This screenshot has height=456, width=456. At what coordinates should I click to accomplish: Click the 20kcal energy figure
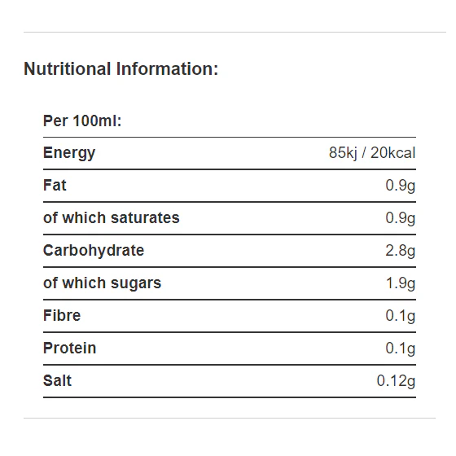click(x=392, y=153)
